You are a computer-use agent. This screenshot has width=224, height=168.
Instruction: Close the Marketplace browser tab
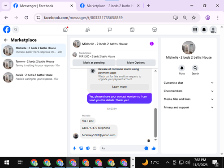(x=138, y=6)
